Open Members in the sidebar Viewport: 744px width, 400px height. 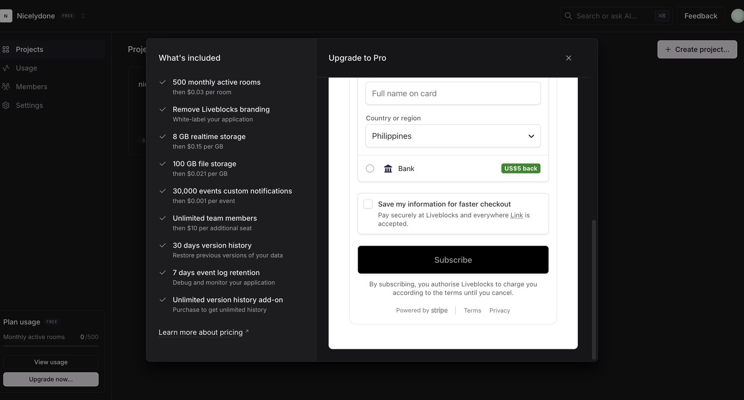coord(52,86)
